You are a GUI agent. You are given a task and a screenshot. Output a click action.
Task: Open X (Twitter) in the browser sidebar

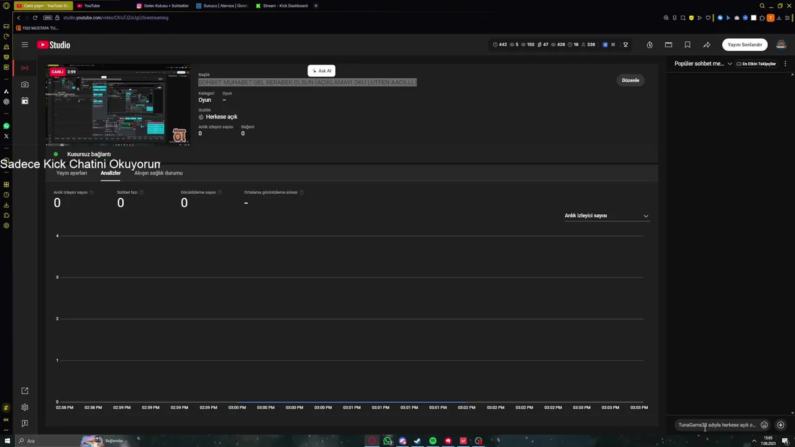click(6, 136)
